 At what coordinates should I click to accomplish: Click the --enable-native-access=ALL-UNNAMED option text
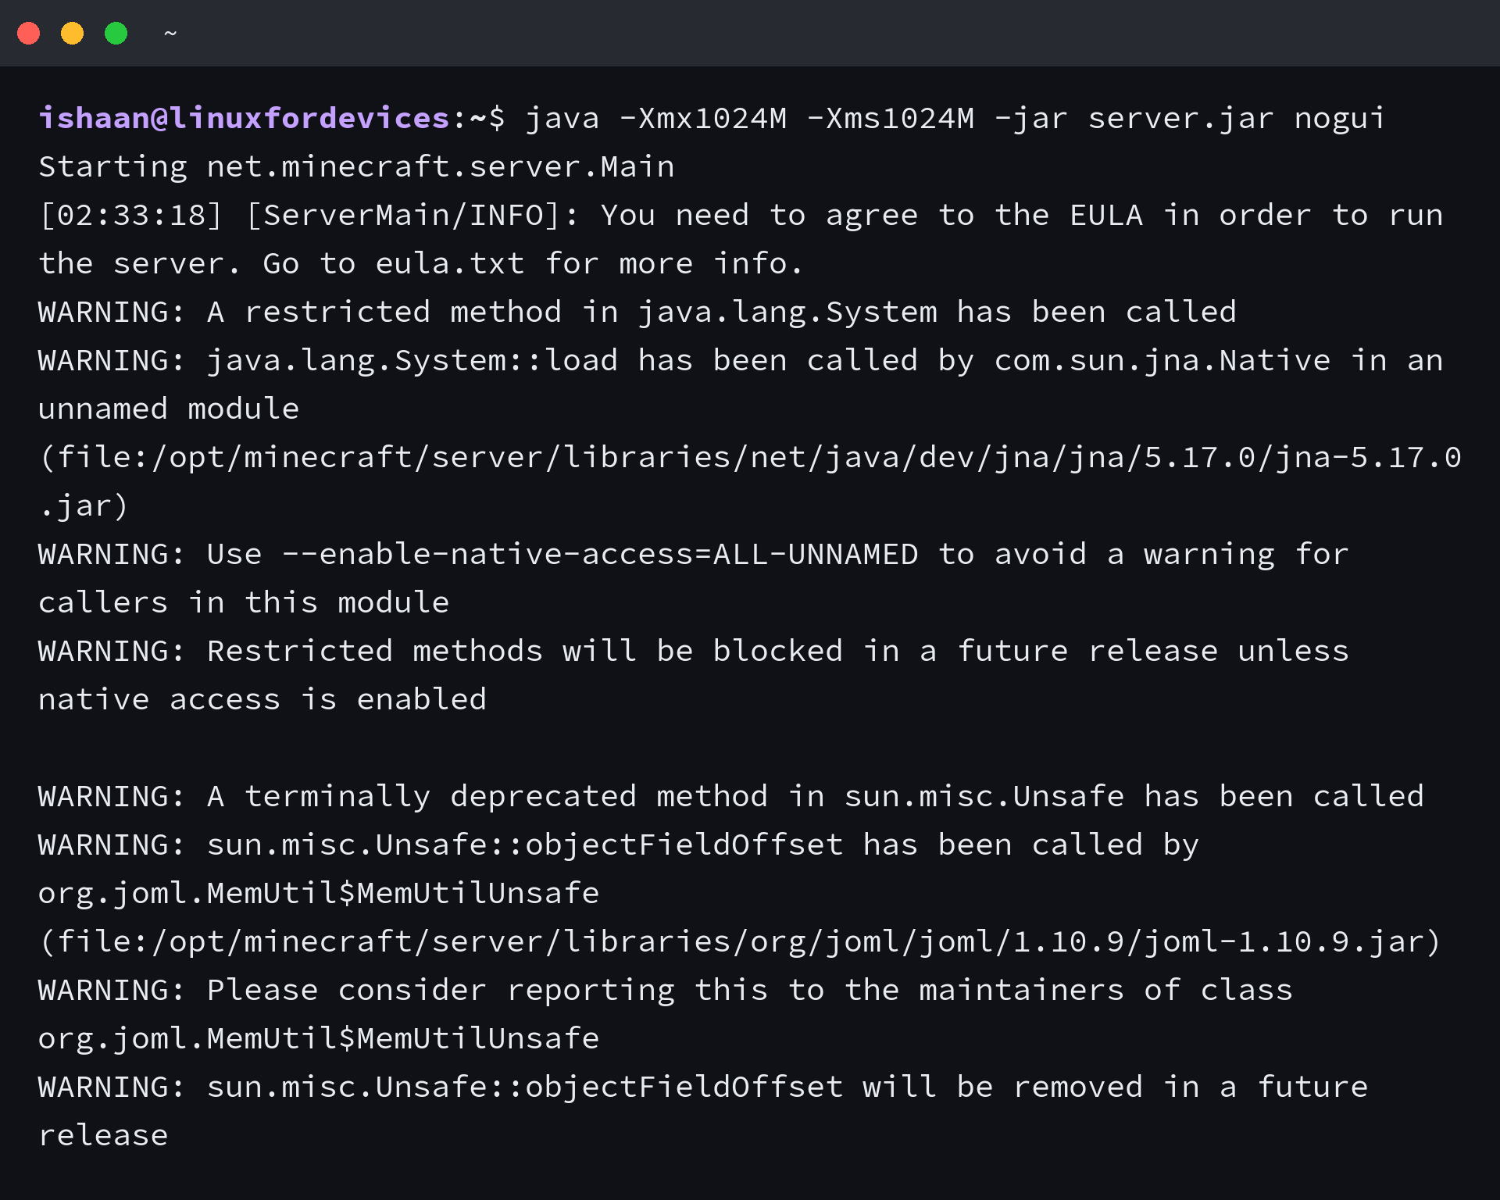[x=600, y=554]
